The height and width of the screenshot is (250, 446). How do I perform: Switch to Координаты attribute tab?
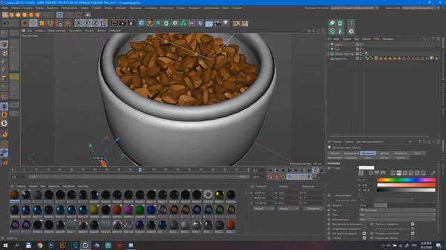click(351, 153)
